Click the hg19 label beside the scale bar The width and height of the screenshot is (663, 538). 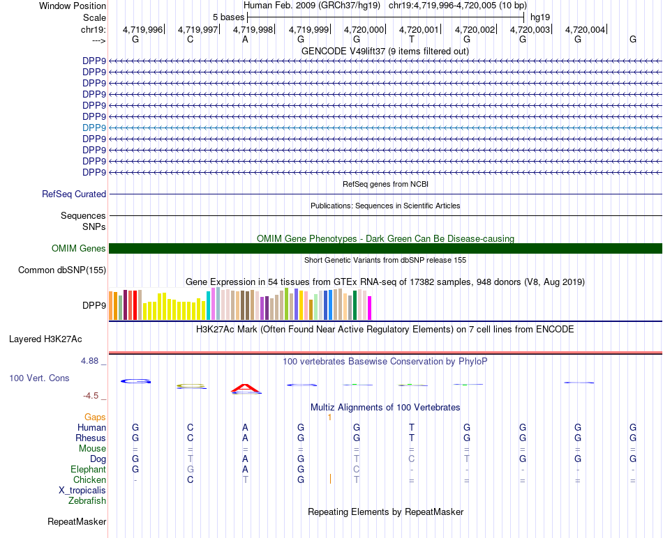tap(540, 17)
